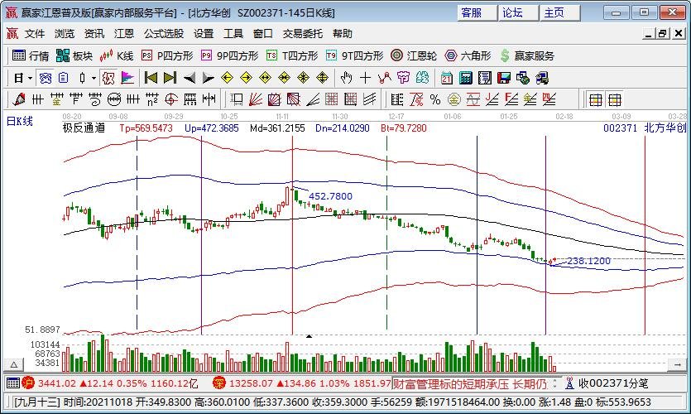Click the bottom-right arrow scroll button
This screenshot has height=414, width=691.
click(677, 364)
